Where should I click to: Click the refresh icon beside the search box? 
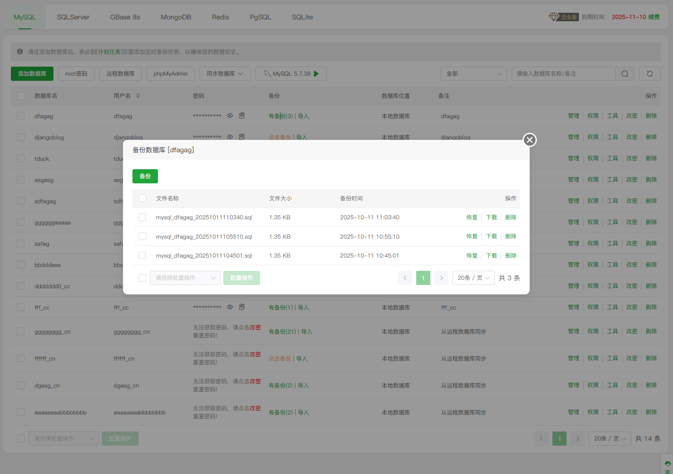(649, 74)
